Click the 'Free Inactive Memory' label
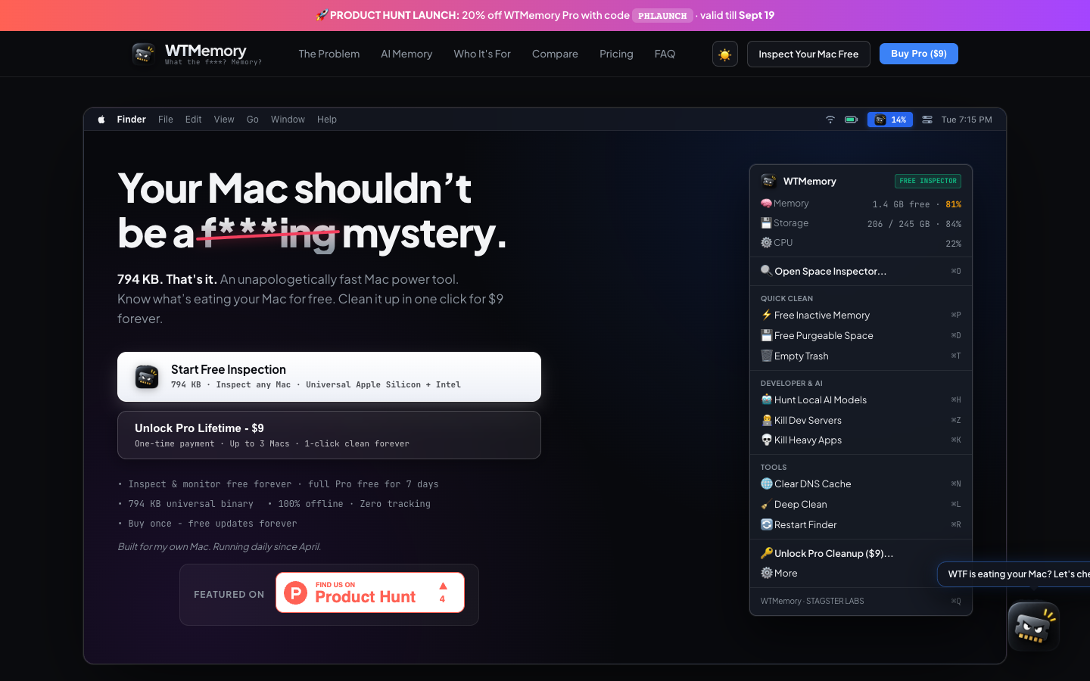This screenshot has height=681, width=1090. [x=822, y=315]
